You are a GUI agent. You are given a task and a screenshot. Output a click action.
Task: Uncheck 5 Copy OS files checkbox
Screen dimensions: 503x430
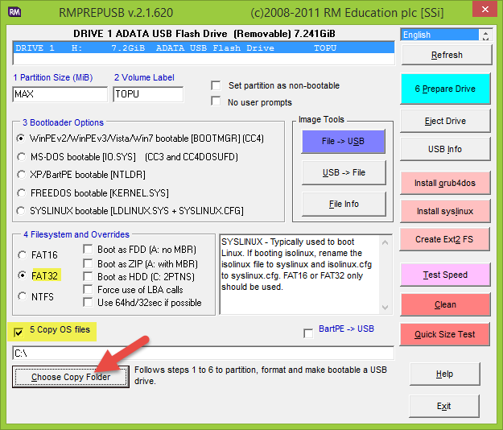[x=19, y=333]
